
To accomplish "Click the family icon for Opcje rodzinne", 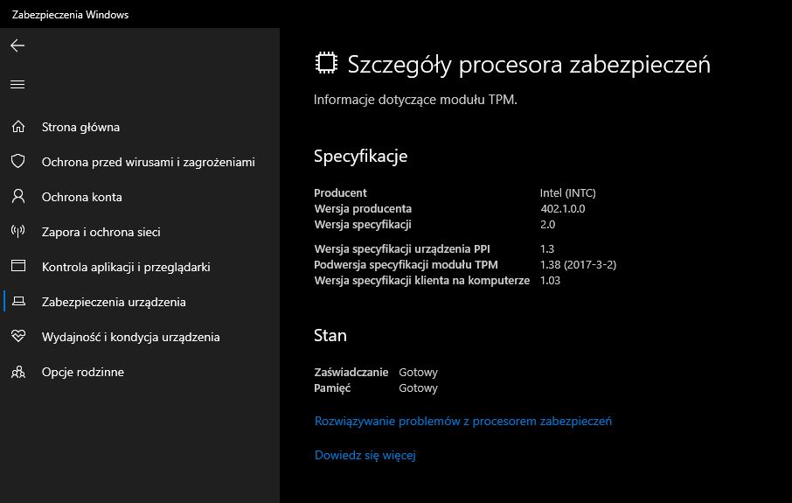I will [17, 372].
